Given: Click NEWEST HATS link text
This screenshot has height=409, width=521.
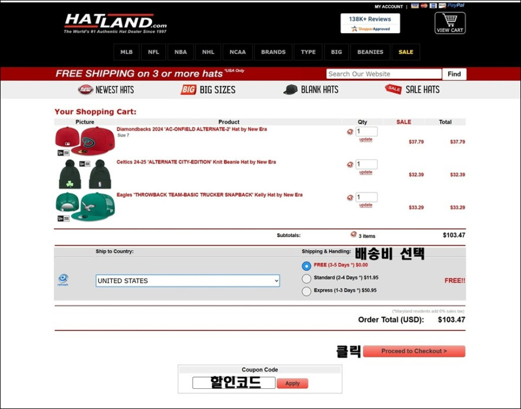Looking at the screenshot, I should tap(115, 90).
